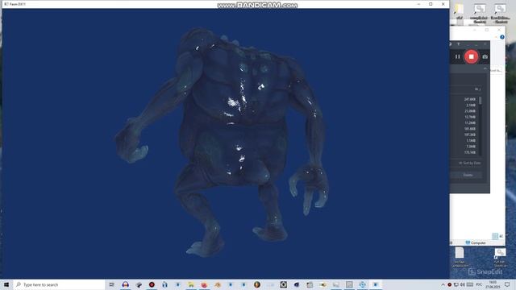The width and height of the screenshot is (516, 290).
Task: Stop the Bandicam recording
Action: click(x=471, y=56)
